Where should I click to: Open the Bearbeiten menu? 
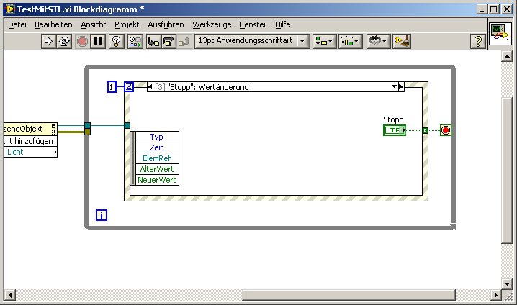(x=53, y=24)
